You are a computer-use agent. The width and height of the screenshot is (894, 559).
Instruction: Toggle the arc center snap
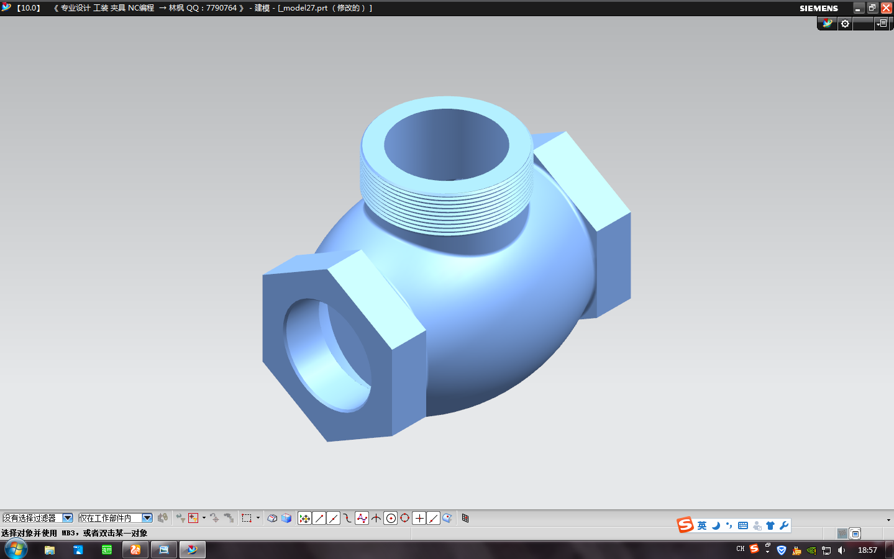coord(390,518)
